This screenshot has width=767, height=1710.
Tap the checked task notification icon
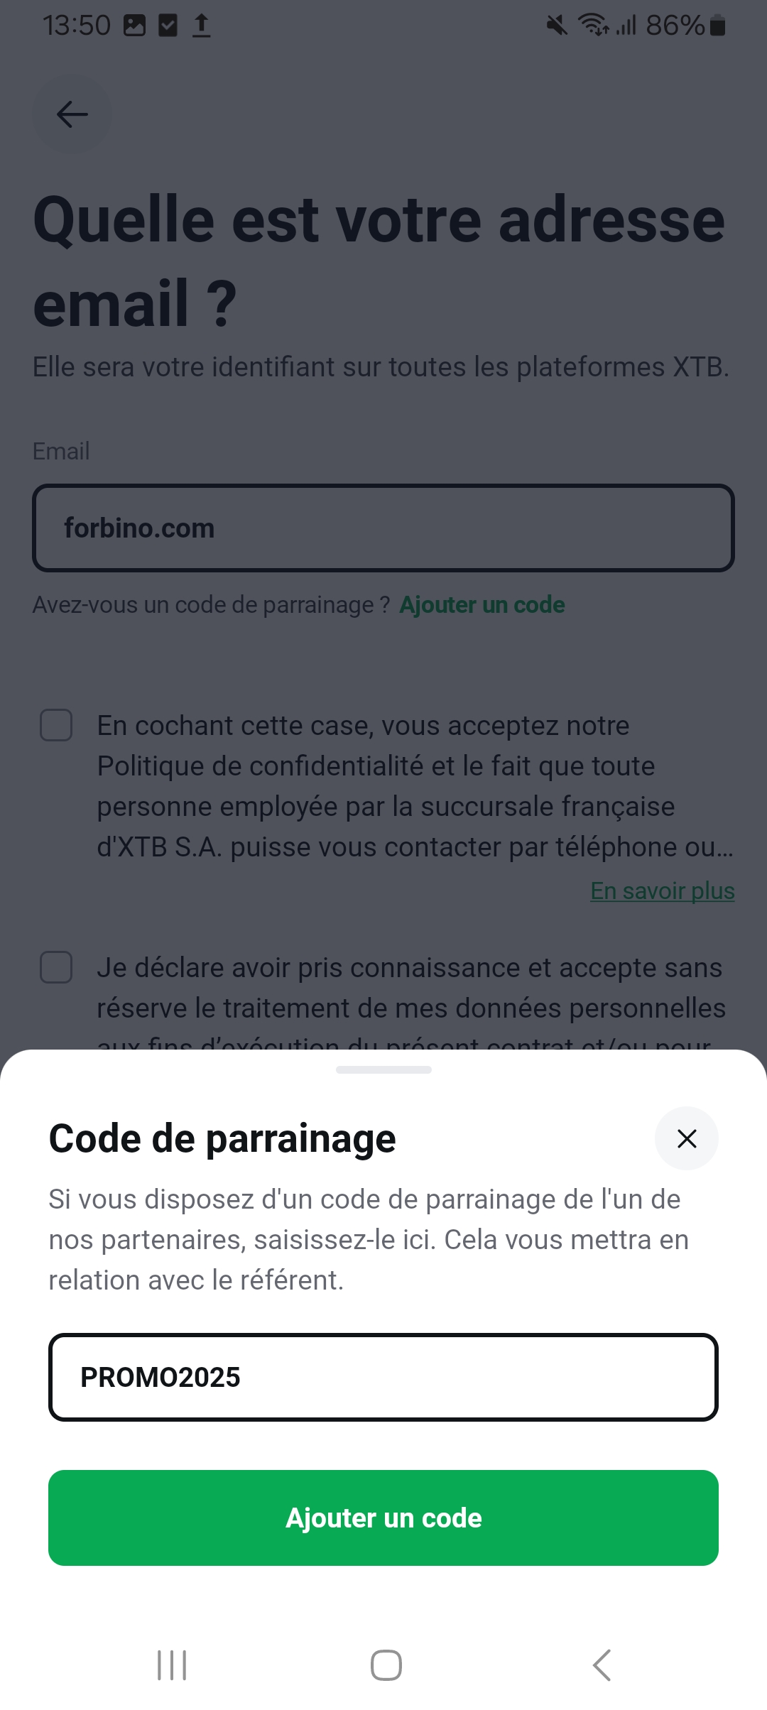168,26
